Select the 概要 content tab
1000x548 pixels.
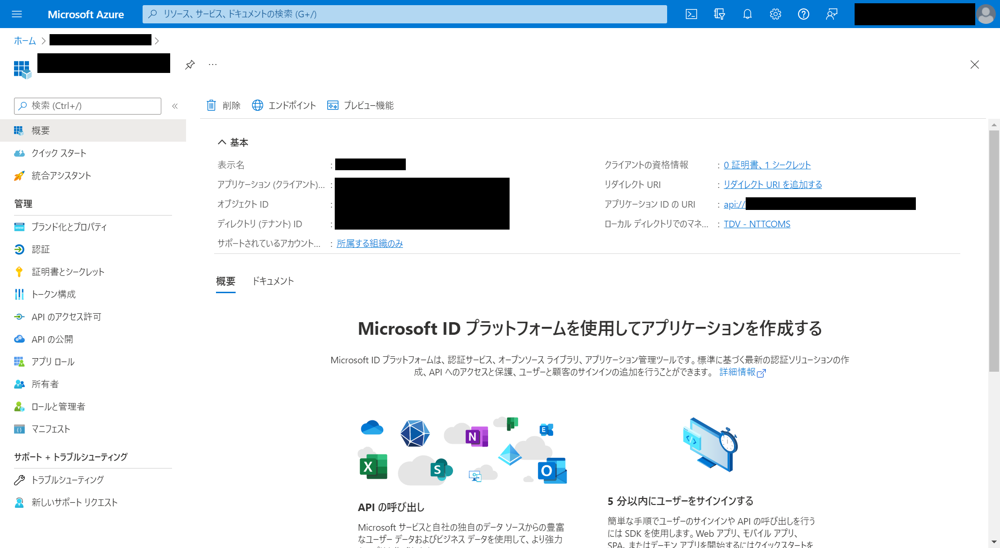coord(226,281)
